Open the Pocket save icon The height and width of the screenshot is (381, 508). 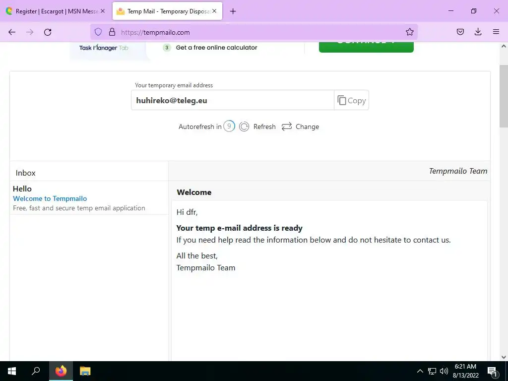click(460, 32)
